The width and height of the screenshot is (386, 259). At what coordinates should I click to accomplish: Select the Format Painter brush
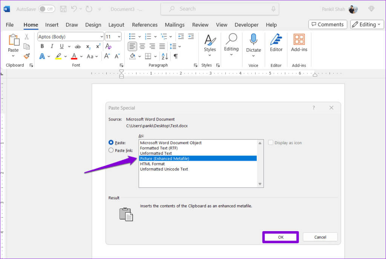coord(27,56)
